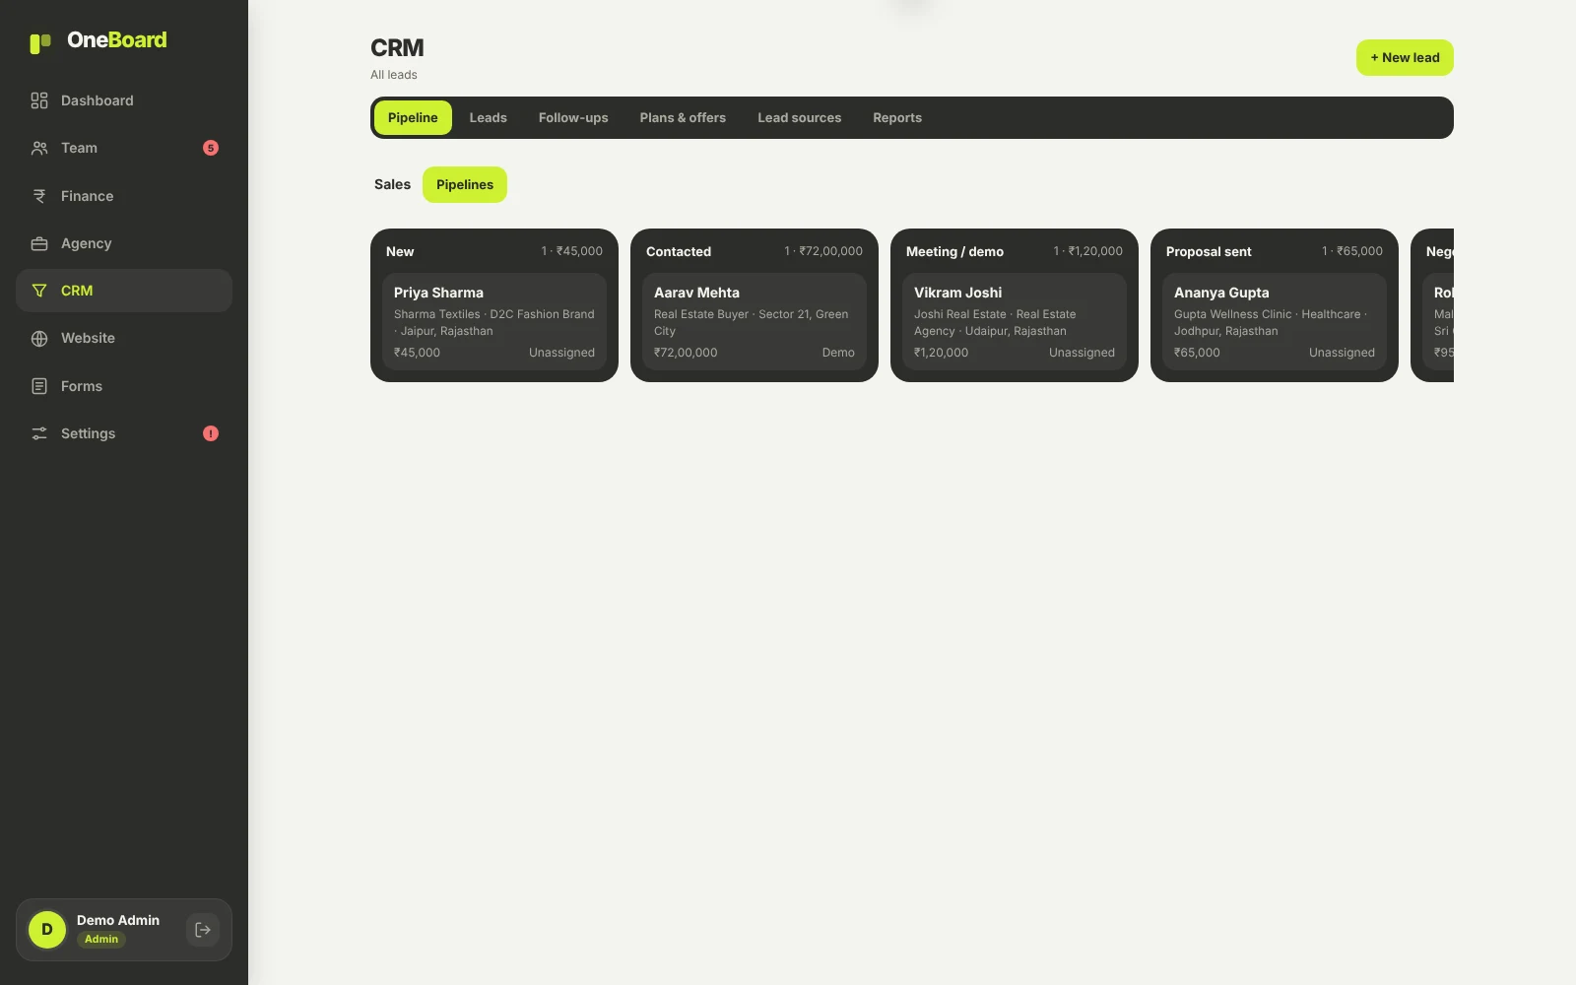Screen dimensions: 1576x985
Task: Click the All leads subtitle
Action: (x=394, y=75)
